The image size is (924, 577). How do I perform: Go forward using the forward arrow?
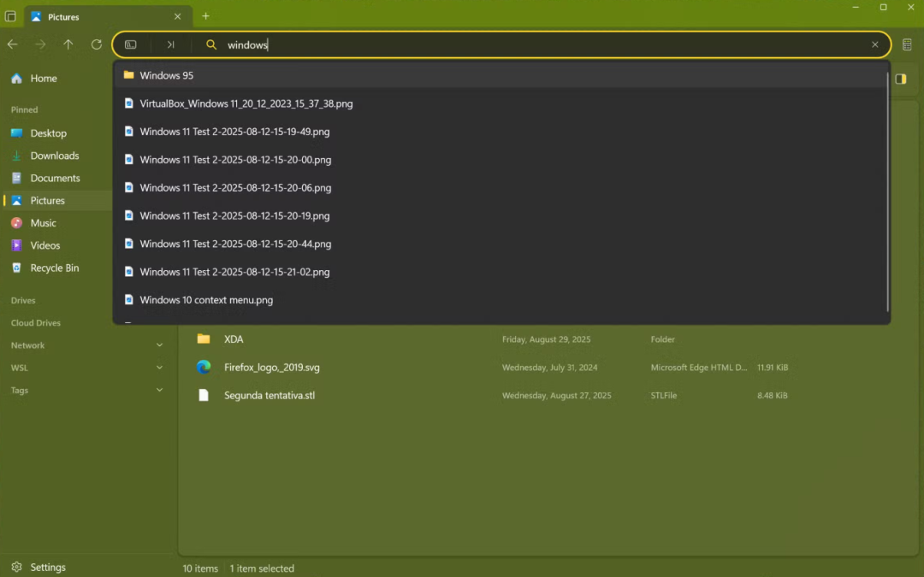coord(40,44)
